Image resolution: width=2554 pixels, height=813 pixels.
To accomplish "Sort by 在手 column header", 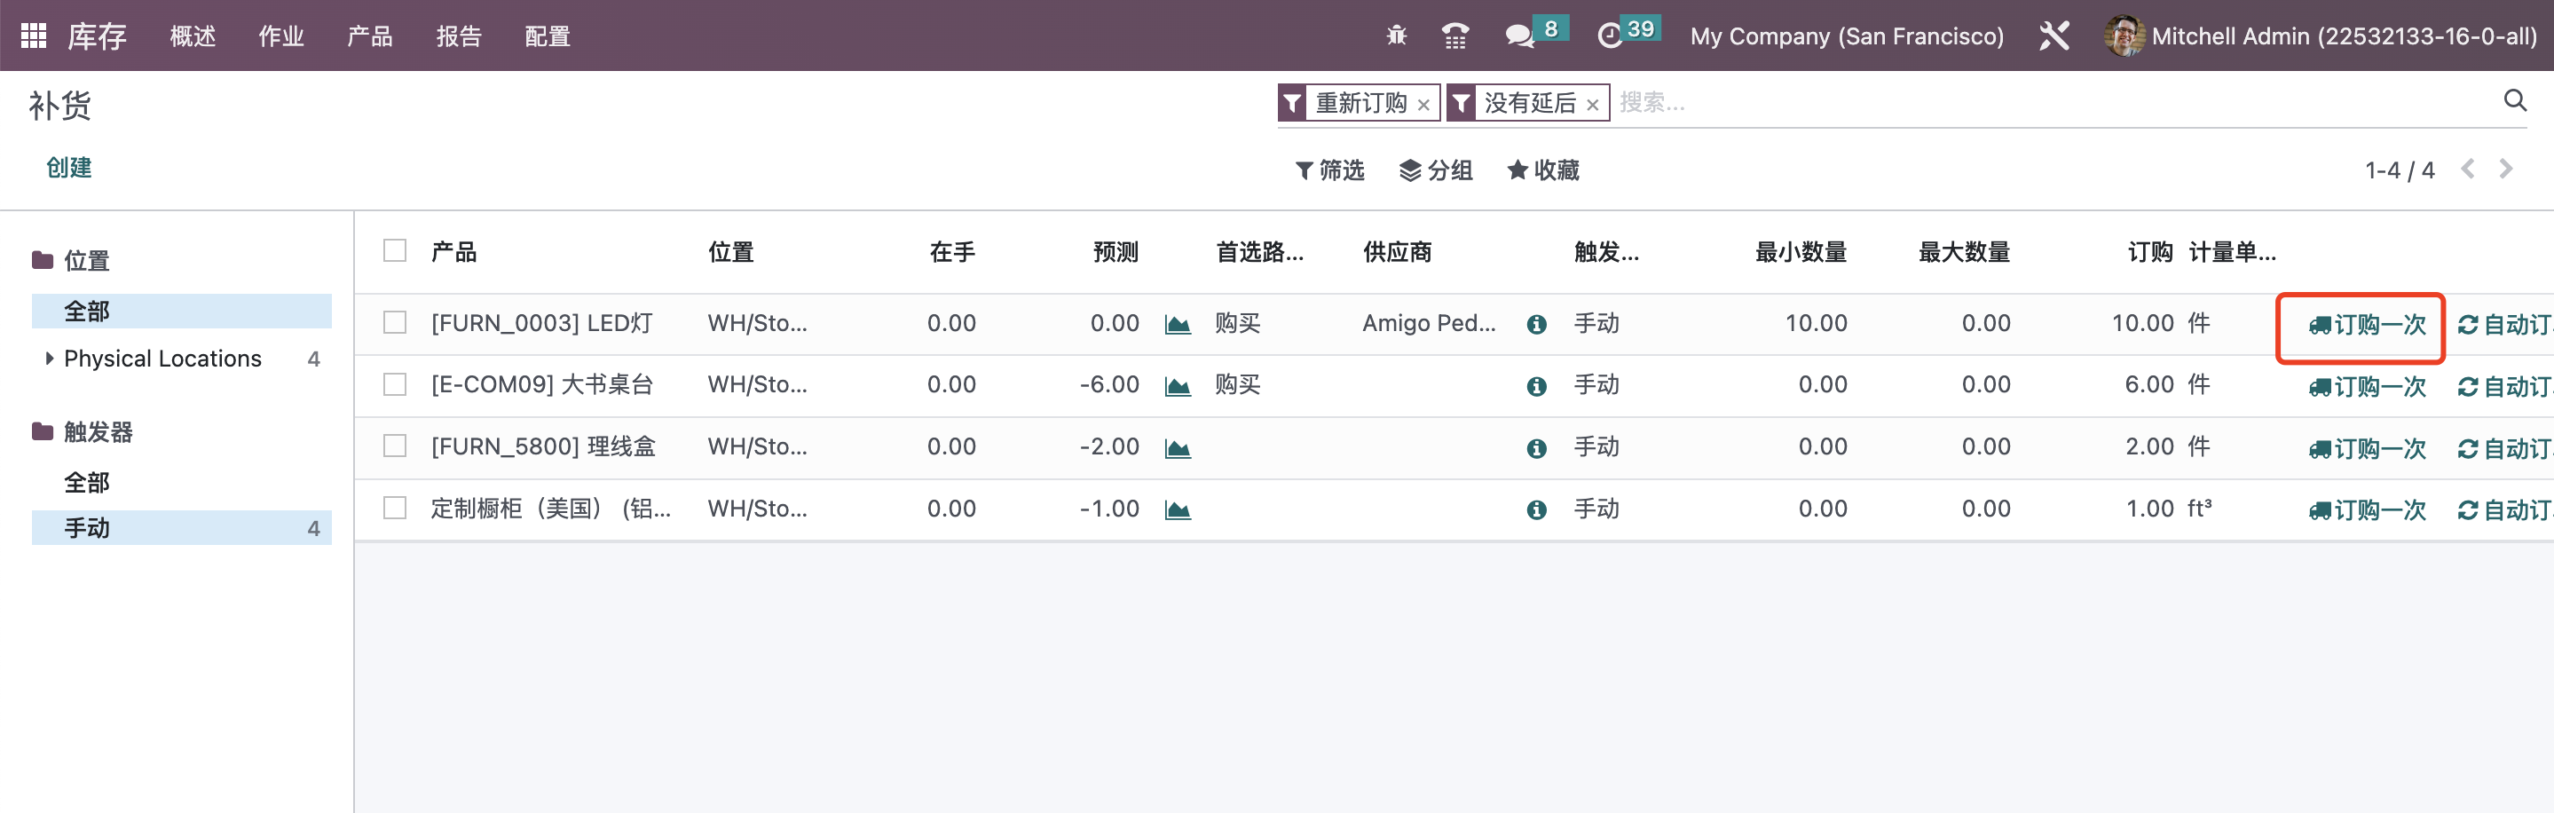I will click(952, 252).
